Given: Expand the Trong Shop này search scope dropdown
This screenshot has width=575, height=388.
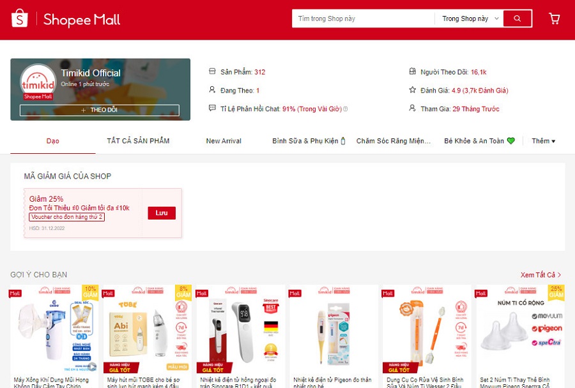Looking at the screenshot, I should coord(470,19).
